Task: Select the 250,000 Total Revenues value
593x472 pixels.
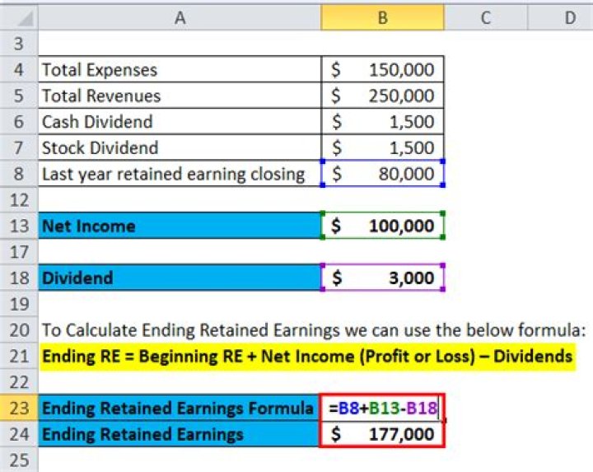Action: click(382, 96)
